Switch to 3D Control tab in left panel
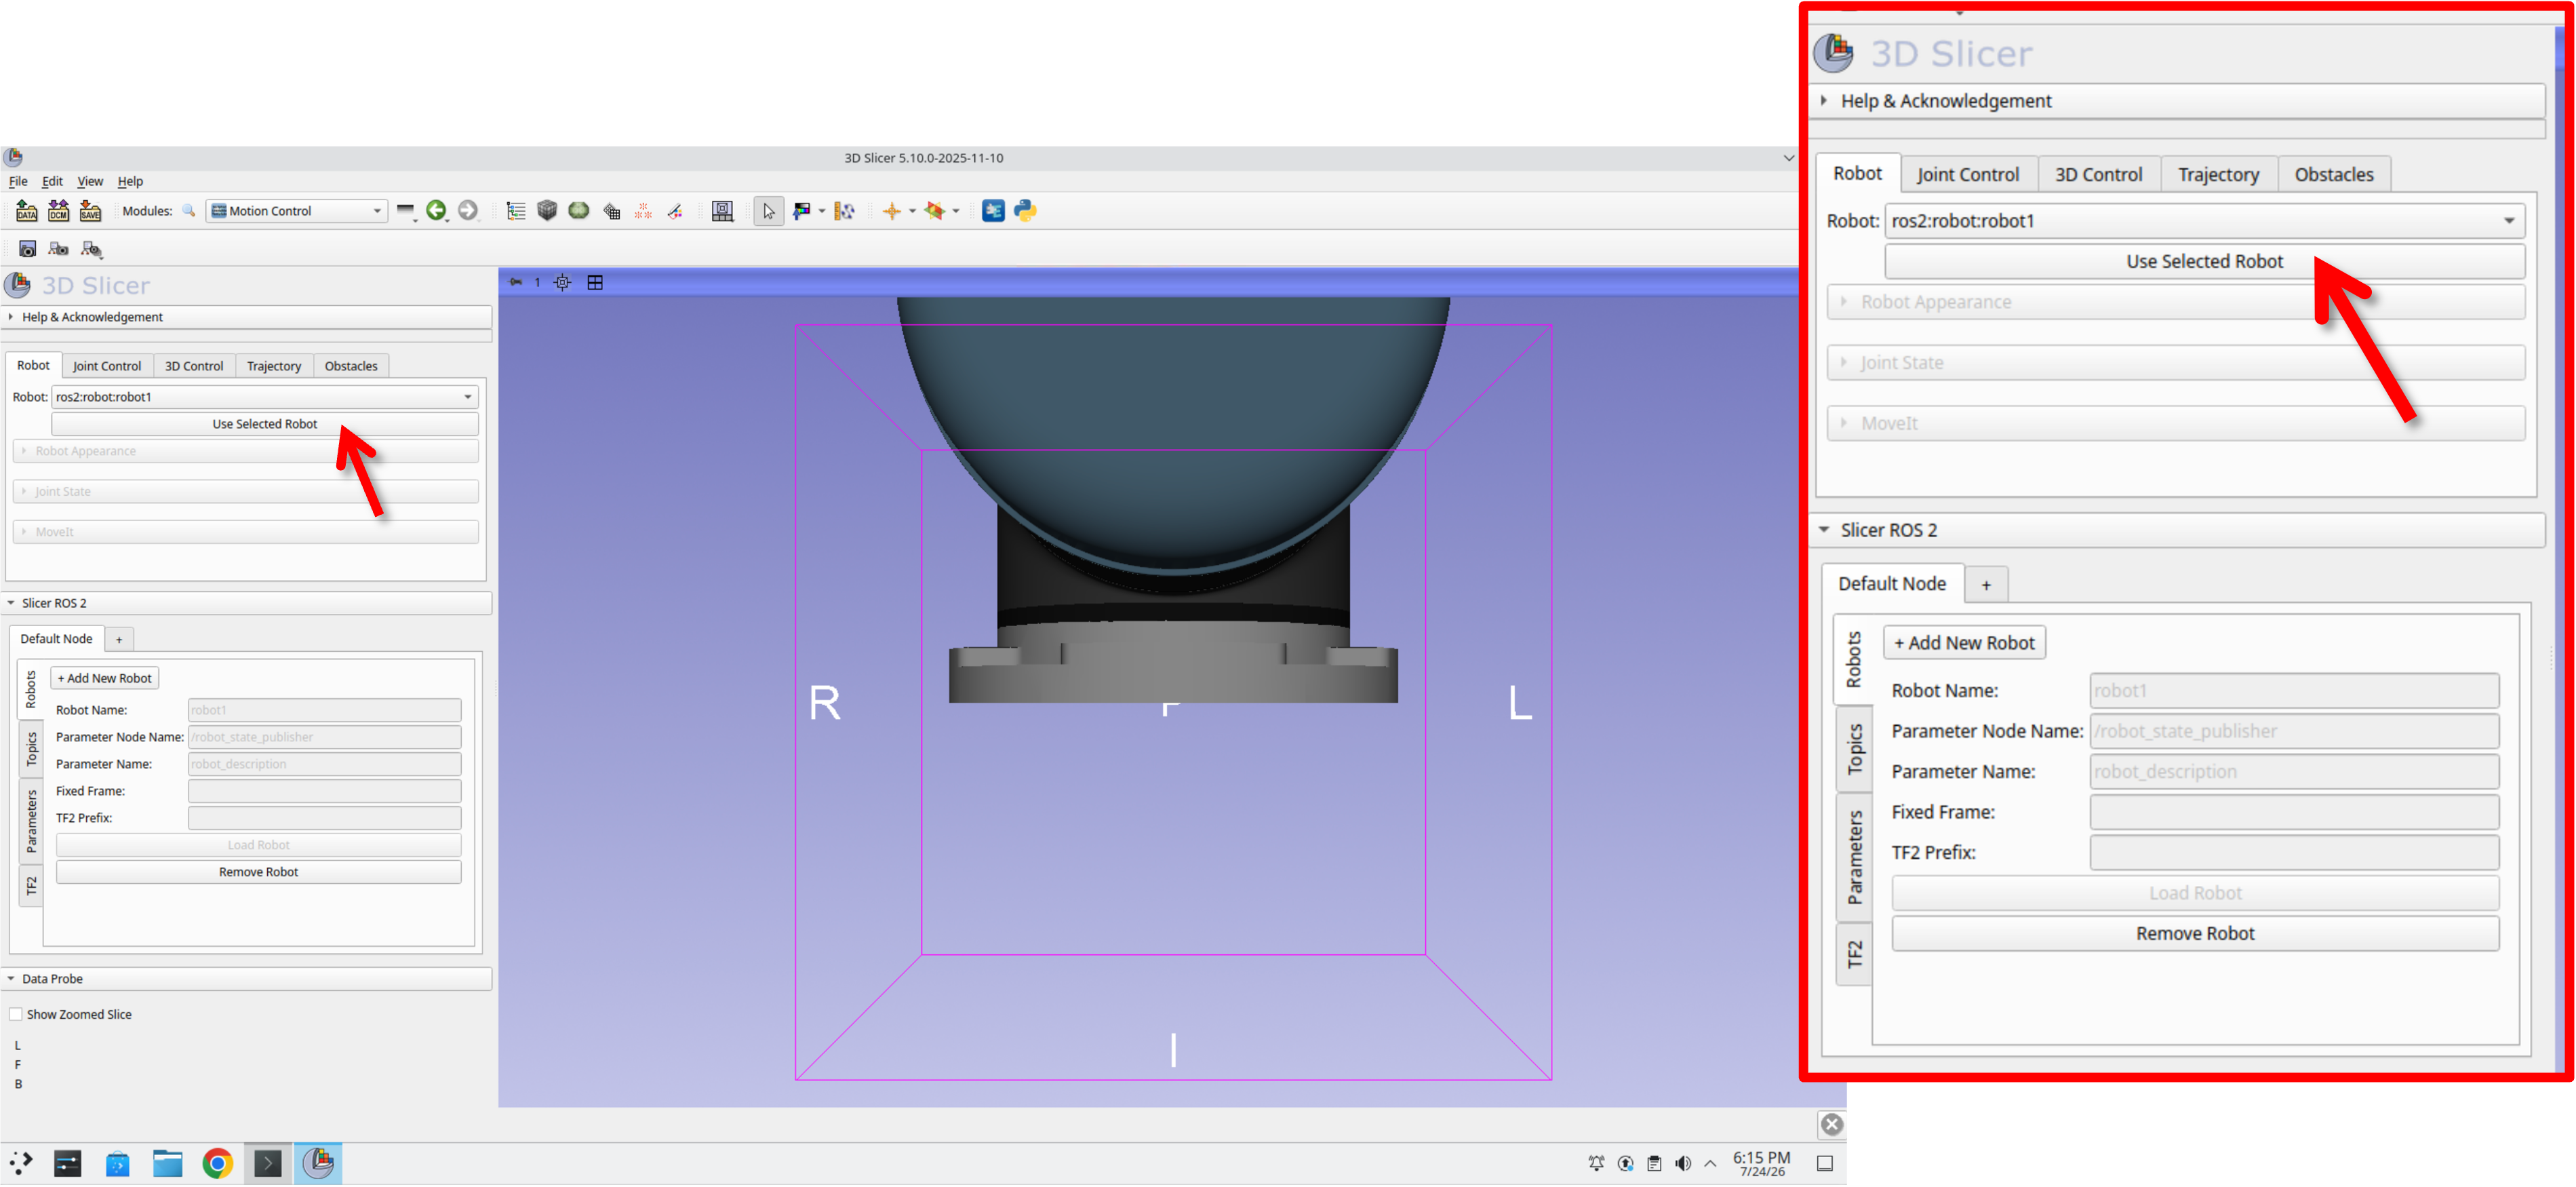Image resolution: width=2576 pixels, height=1187 pixels. (194, 366)
